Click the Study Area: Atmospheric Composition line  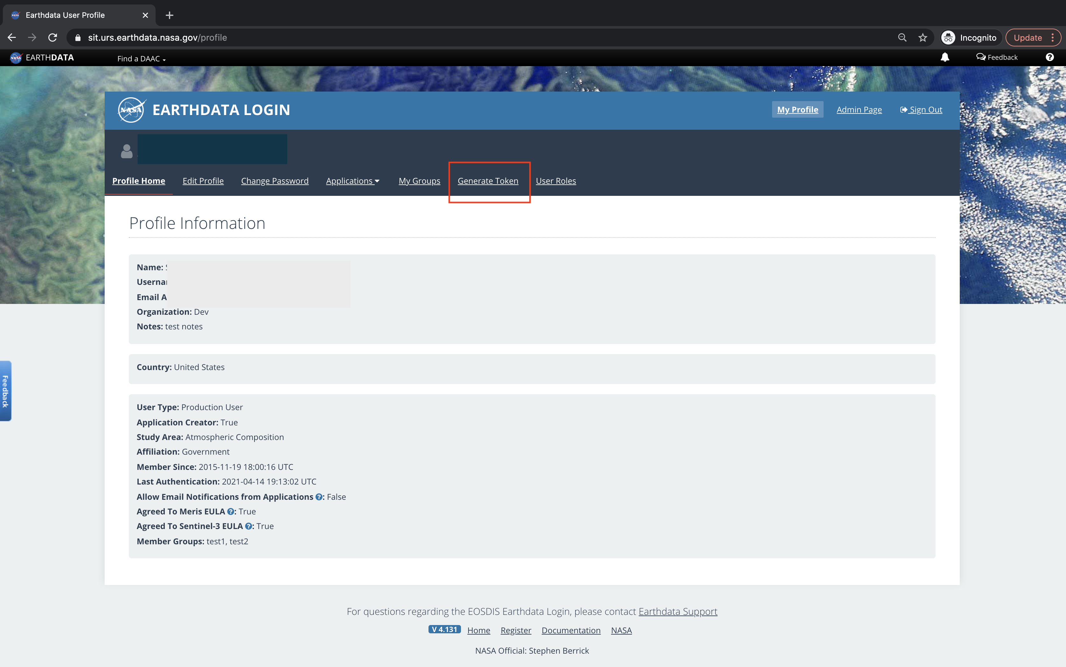coord(210,437)
